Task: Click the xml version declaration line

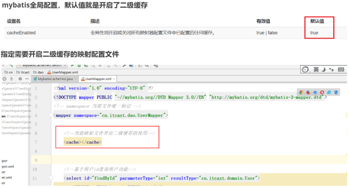Action: [104, 88]
